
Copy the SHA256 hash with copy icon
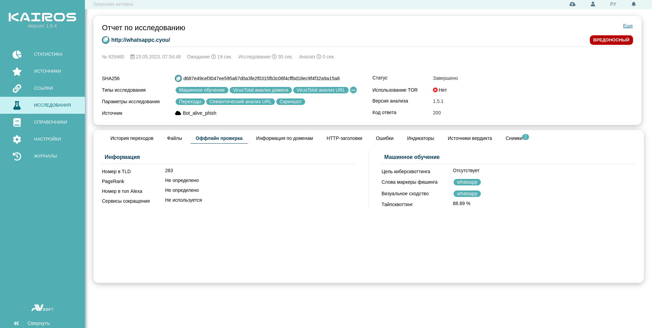178,78
